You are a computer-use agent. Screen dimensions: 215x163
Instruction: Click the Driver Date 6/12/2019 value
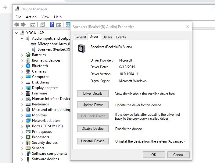click(127, 67)
